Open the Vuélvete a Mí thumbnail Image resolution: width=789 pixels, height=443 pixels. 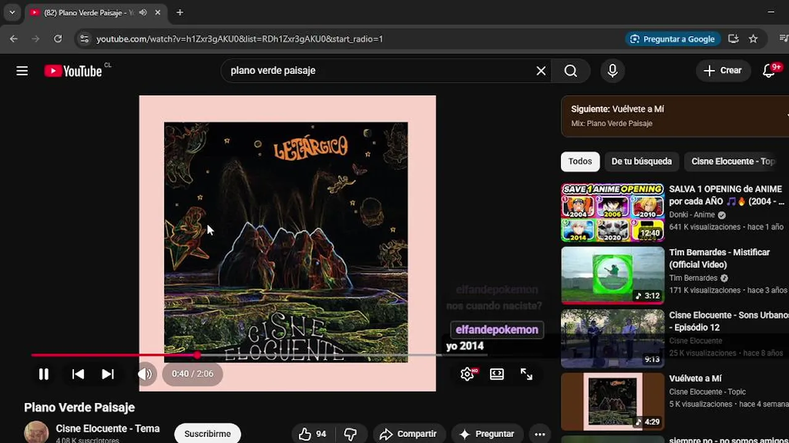coord(612,401)
